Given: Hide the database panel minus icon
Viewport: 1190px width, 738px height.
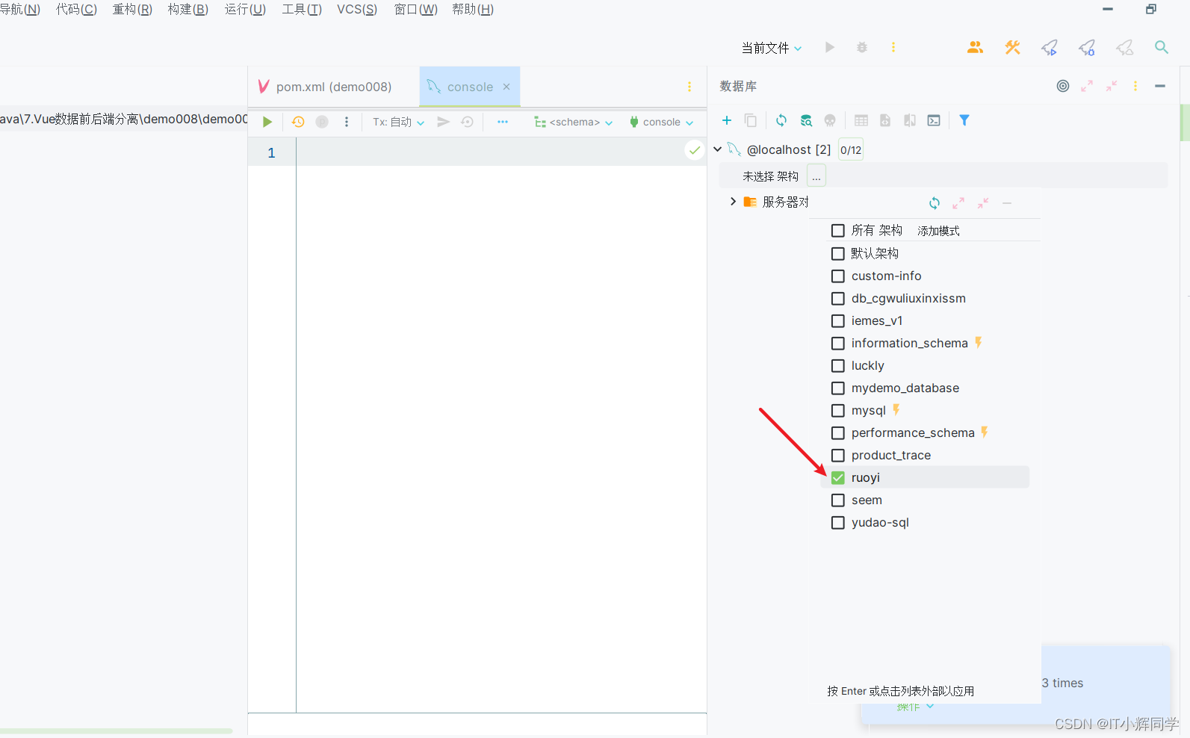Looking at the screenshot, I should (1160, 86).
